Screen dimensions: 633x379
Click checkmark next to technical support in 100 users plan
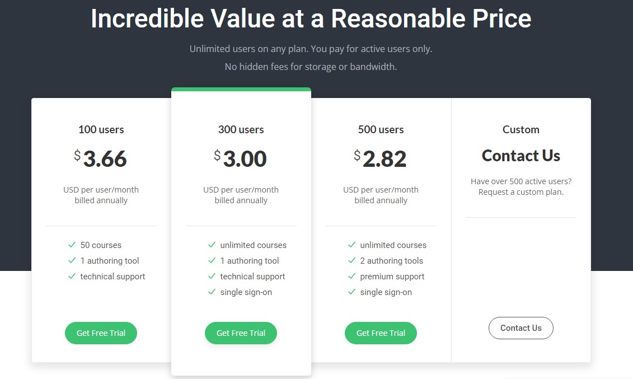tap(72, 276)
